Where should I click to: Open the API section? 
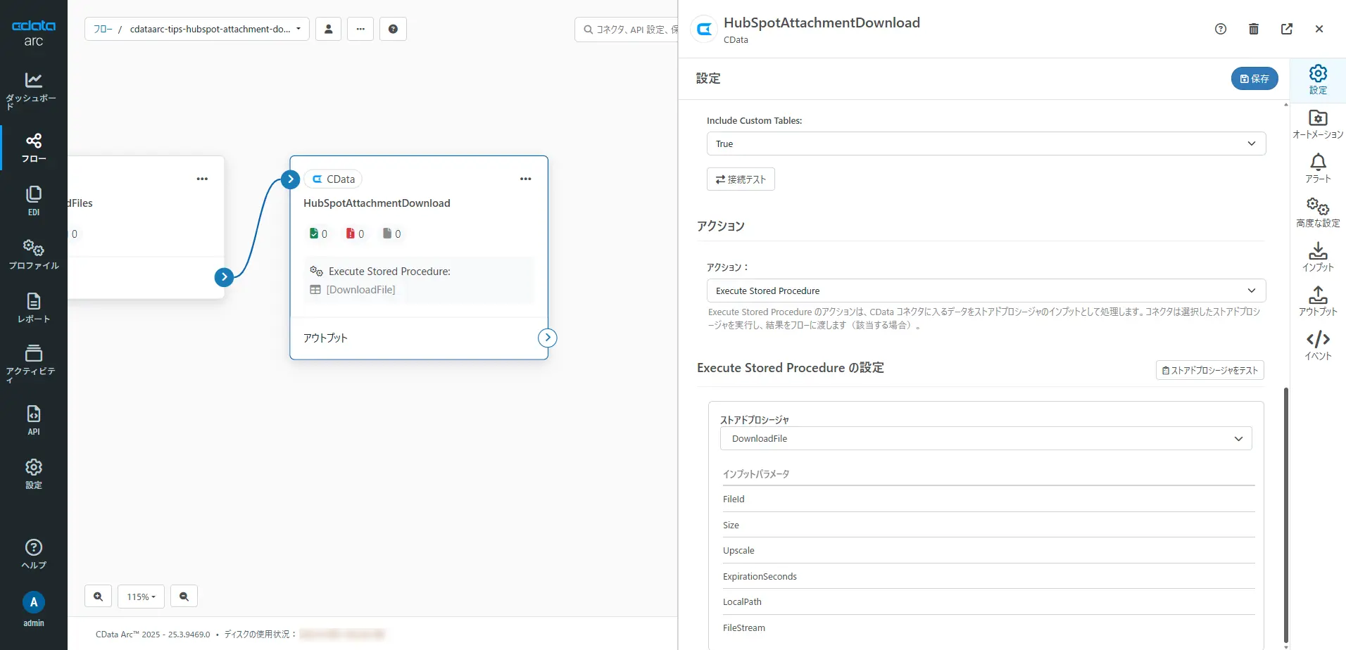[x=33, y=418]
